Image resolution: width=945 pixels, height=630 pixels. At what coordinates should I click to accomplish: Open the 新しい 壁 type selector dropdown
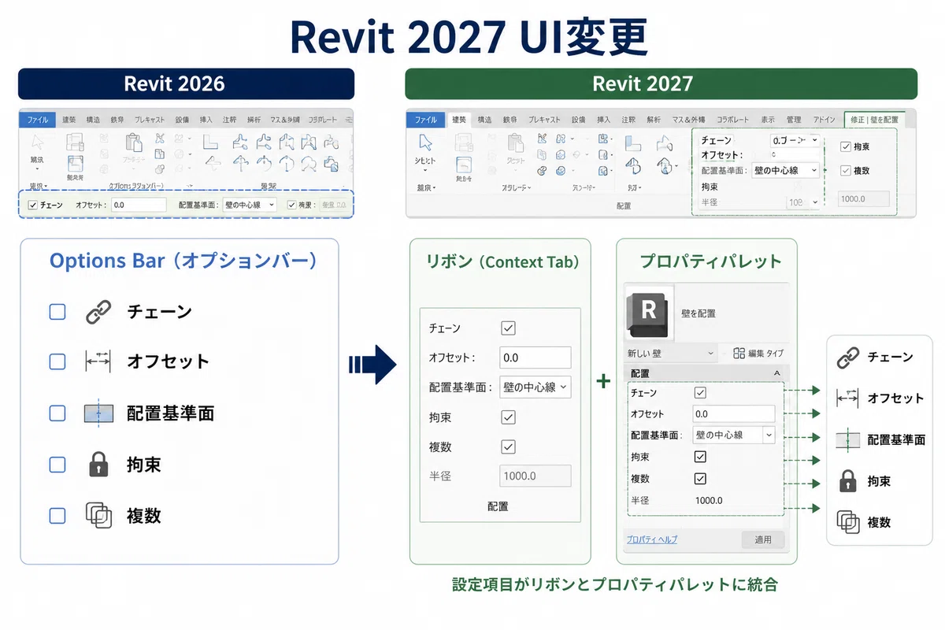(671, 354)
